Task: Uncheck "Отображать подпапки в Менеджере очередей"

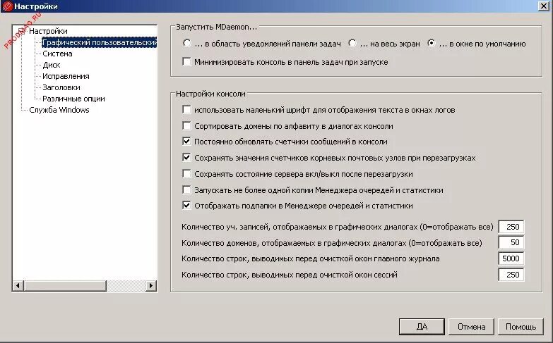Action: (x=186, y=206)
